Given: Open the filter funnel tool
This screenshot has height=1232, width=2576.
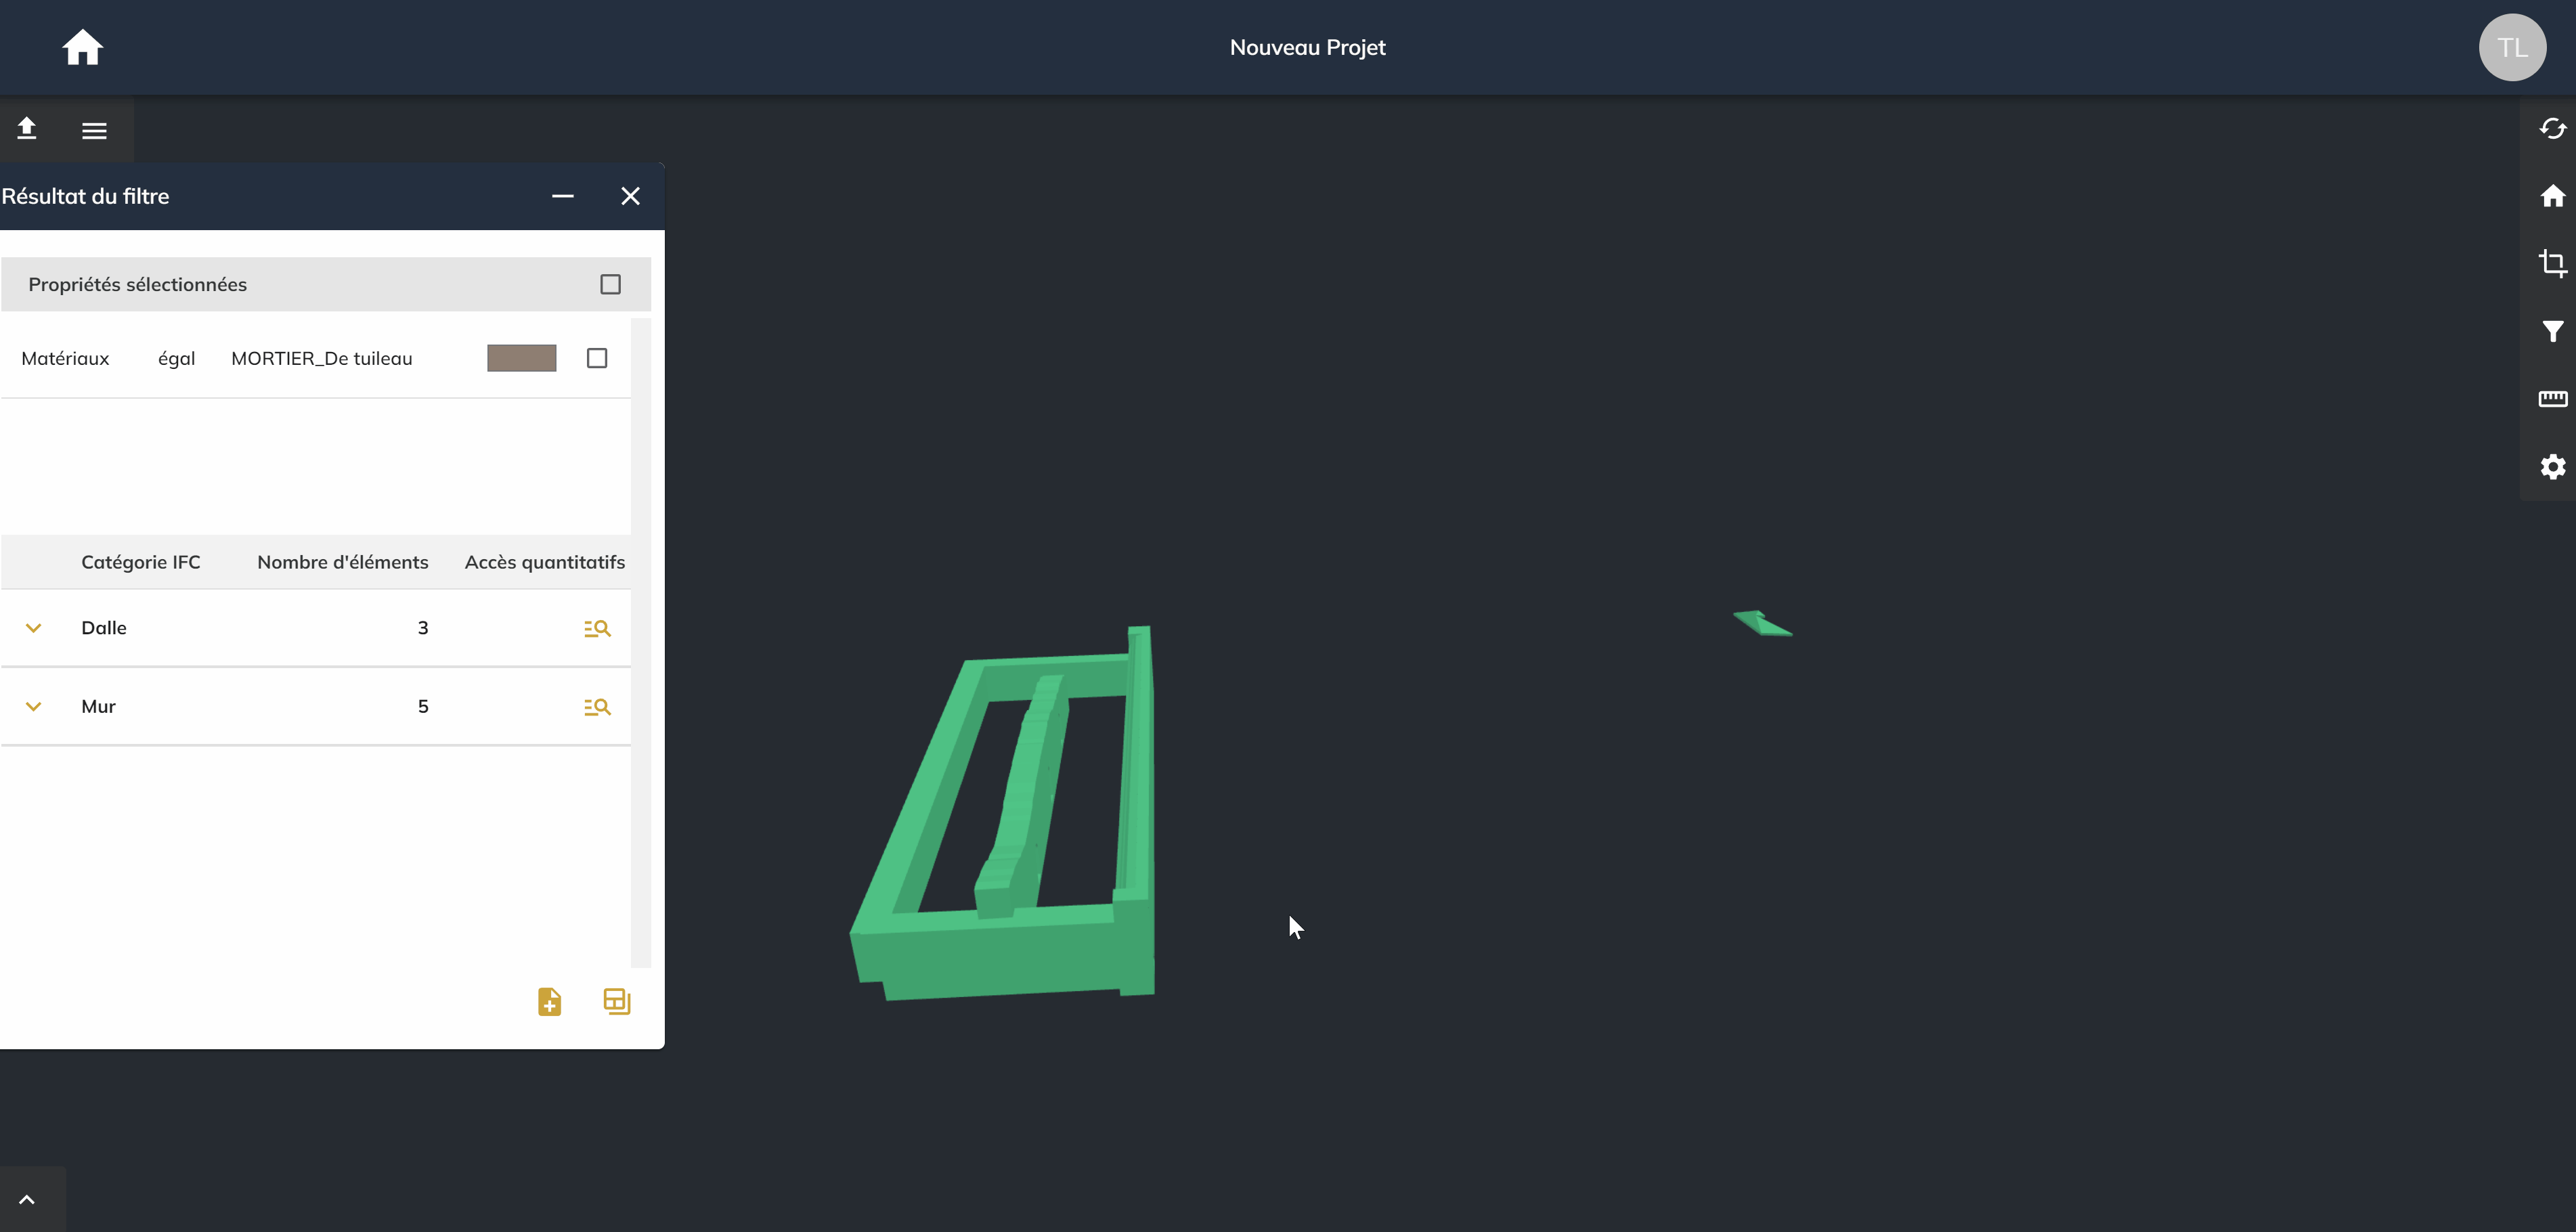Looking at the screenshot, I should [x=2552, y=331].
